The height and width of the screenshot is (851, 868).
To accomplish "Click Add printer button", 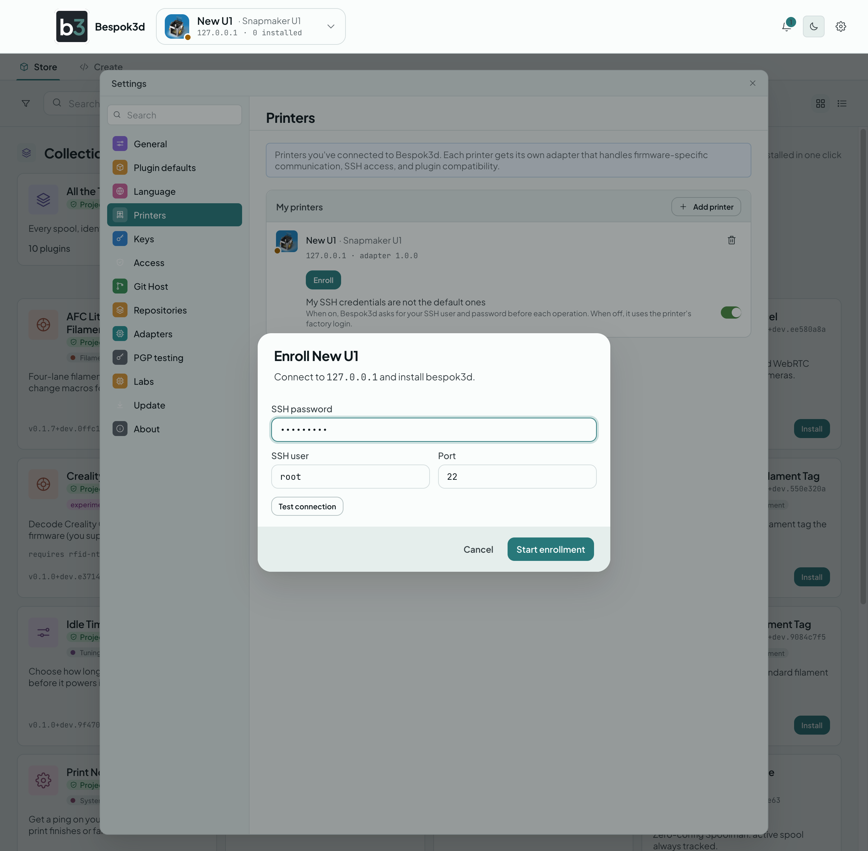I will point(706,207).
